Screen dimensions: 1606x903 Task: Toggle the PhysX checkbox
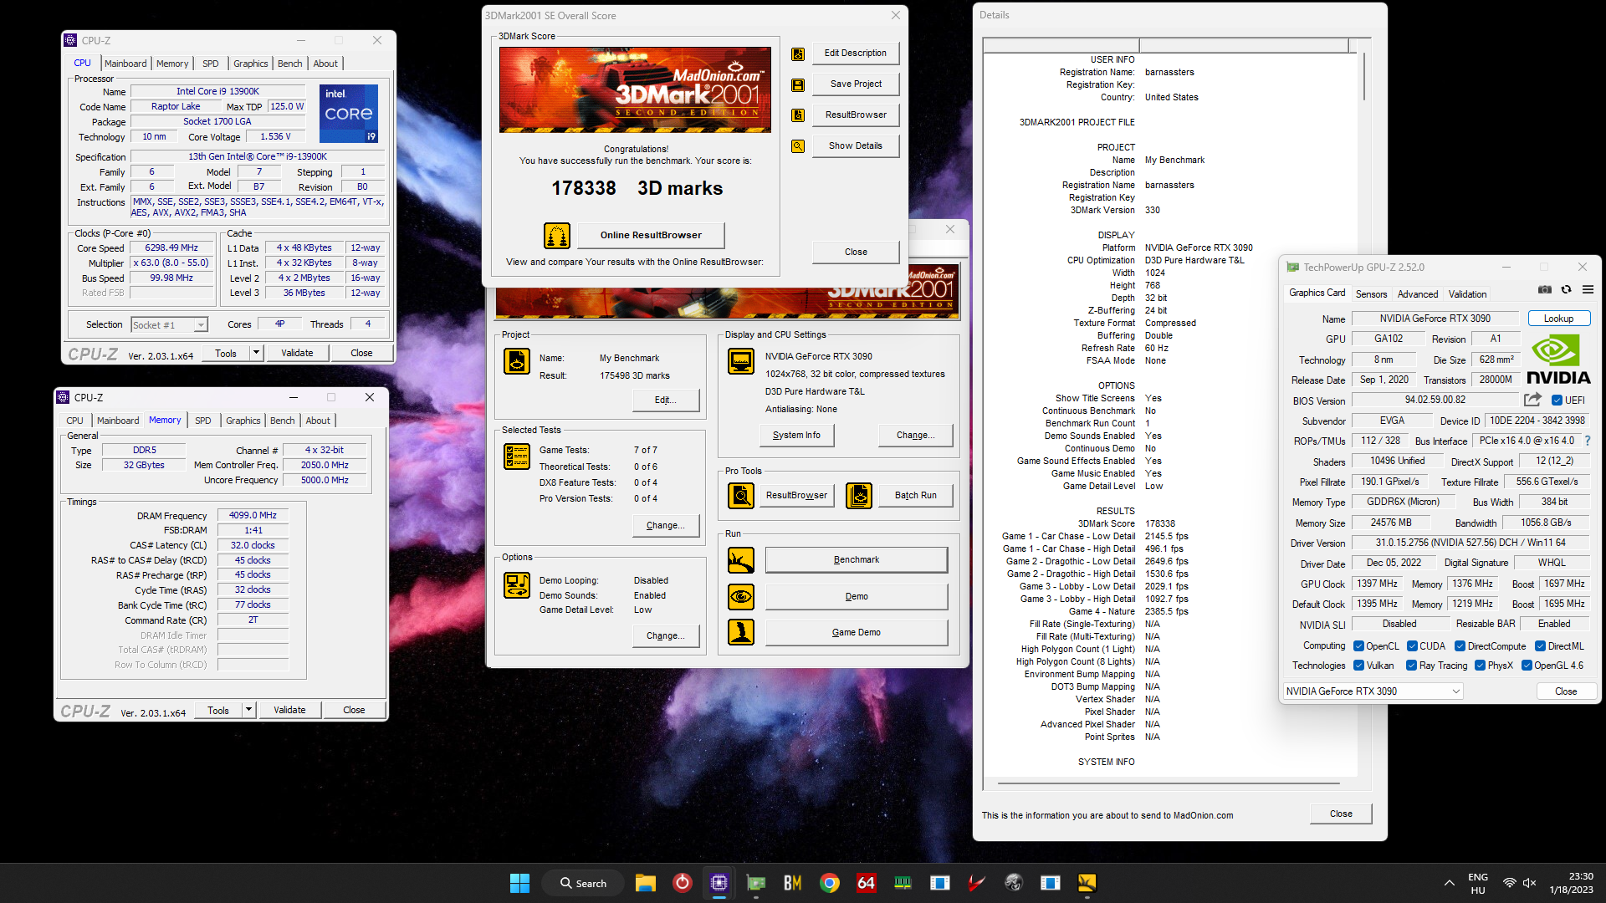1480,666
